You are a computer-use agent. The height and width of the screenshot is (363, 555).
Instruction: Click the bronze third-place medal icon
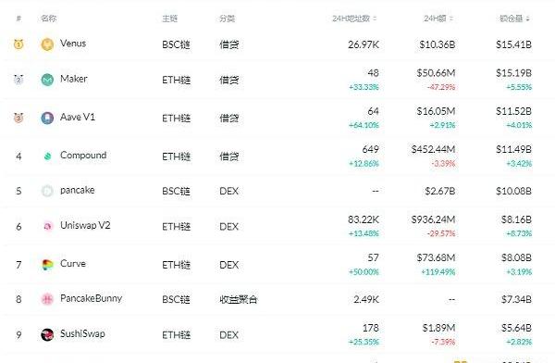(x=18, y=118)
